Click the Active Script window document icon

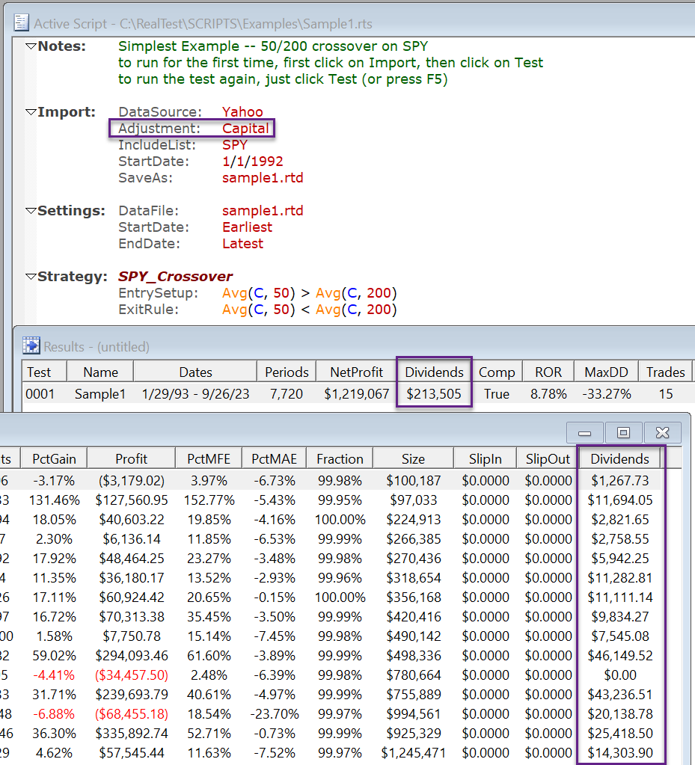[22, 22]
